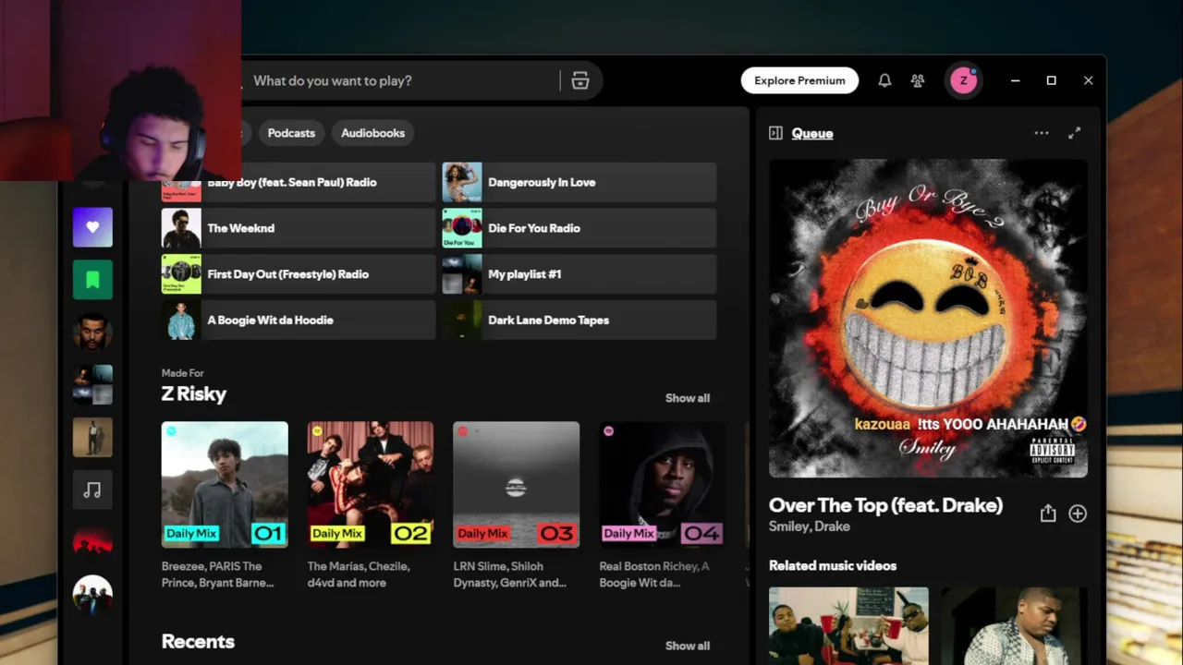Play second related music video thumbnail
Viewport: 1183px width, 665px height.
coord(1015,625)
